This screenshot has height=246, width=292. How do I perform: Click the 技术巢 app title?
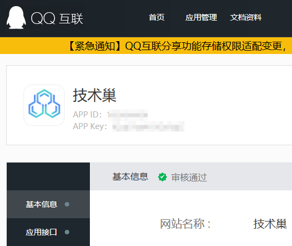(x=94, y=95)
